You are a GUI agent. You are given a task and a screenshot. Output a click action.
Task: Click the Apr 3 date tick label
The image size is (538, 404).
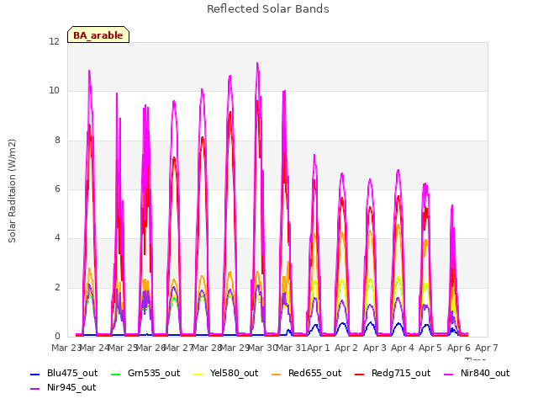(375, 348)
